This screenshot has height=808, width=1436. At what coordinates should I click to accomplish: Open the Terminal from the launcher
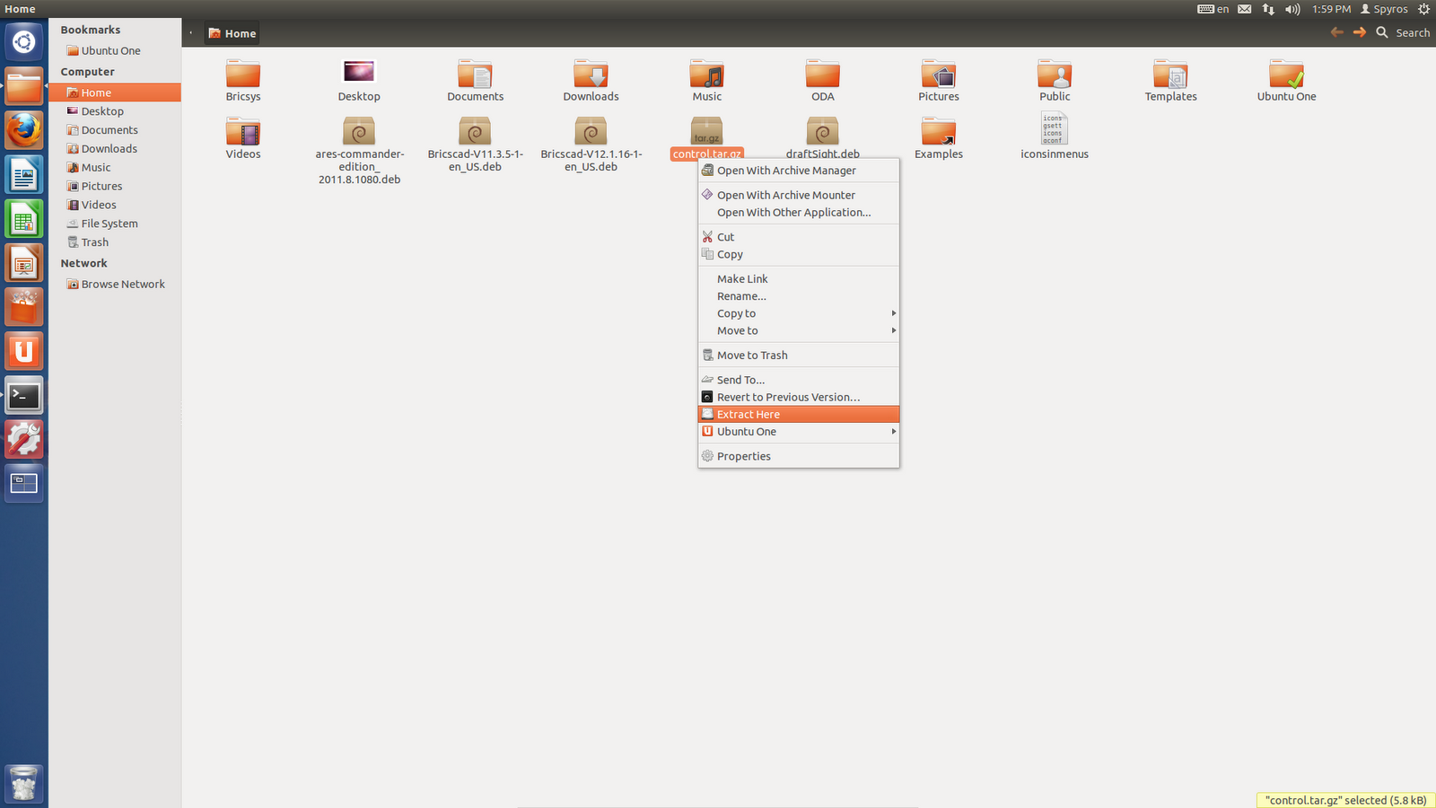pos(24,395)
